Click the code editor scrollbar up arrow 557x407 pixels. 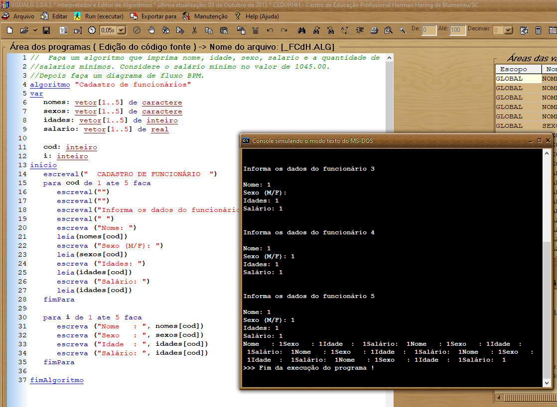click(389, 58)
